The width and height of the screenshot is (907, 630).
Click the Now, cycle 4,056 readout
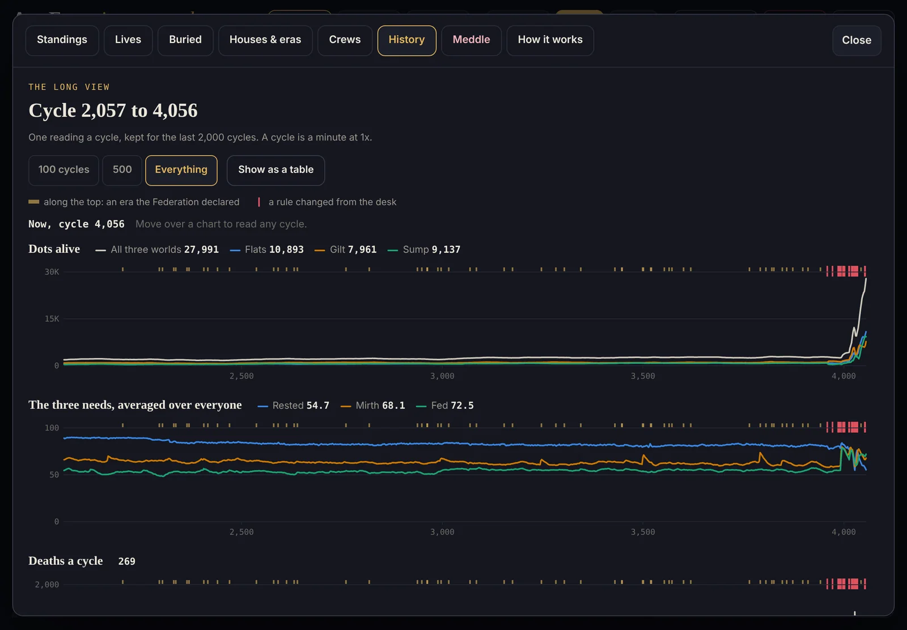77,224
